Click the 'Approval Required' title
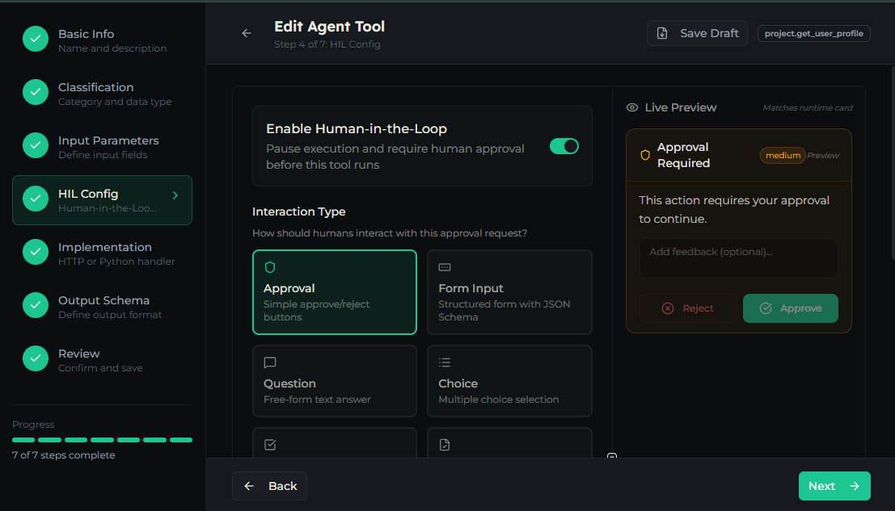The width and height of the screenshot is (895, 511). coord(683,155)
